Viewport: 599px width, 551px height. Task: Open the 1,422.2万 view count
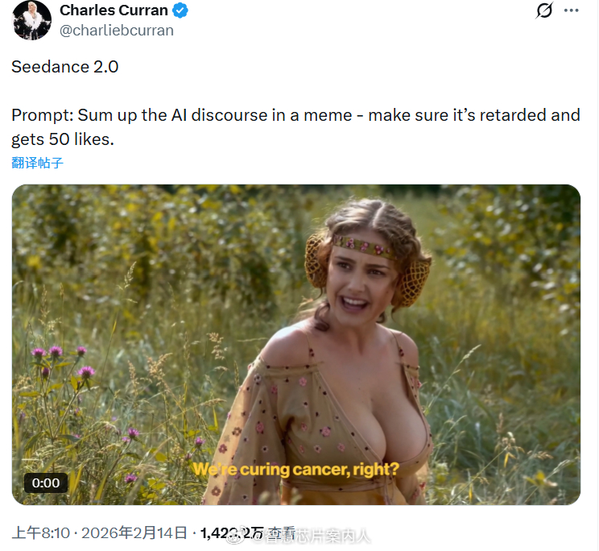pos(232,533)
